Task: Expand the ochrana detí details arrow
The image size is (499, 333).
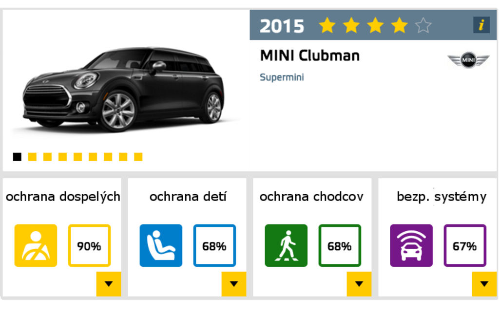Action: click(234, 284)
